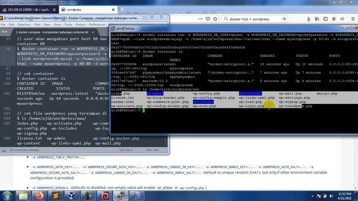Click WORDPRESS_TABLE_PREFIX text on web page
The height and width of the screenshot is (201, 358).
[58, 157]
